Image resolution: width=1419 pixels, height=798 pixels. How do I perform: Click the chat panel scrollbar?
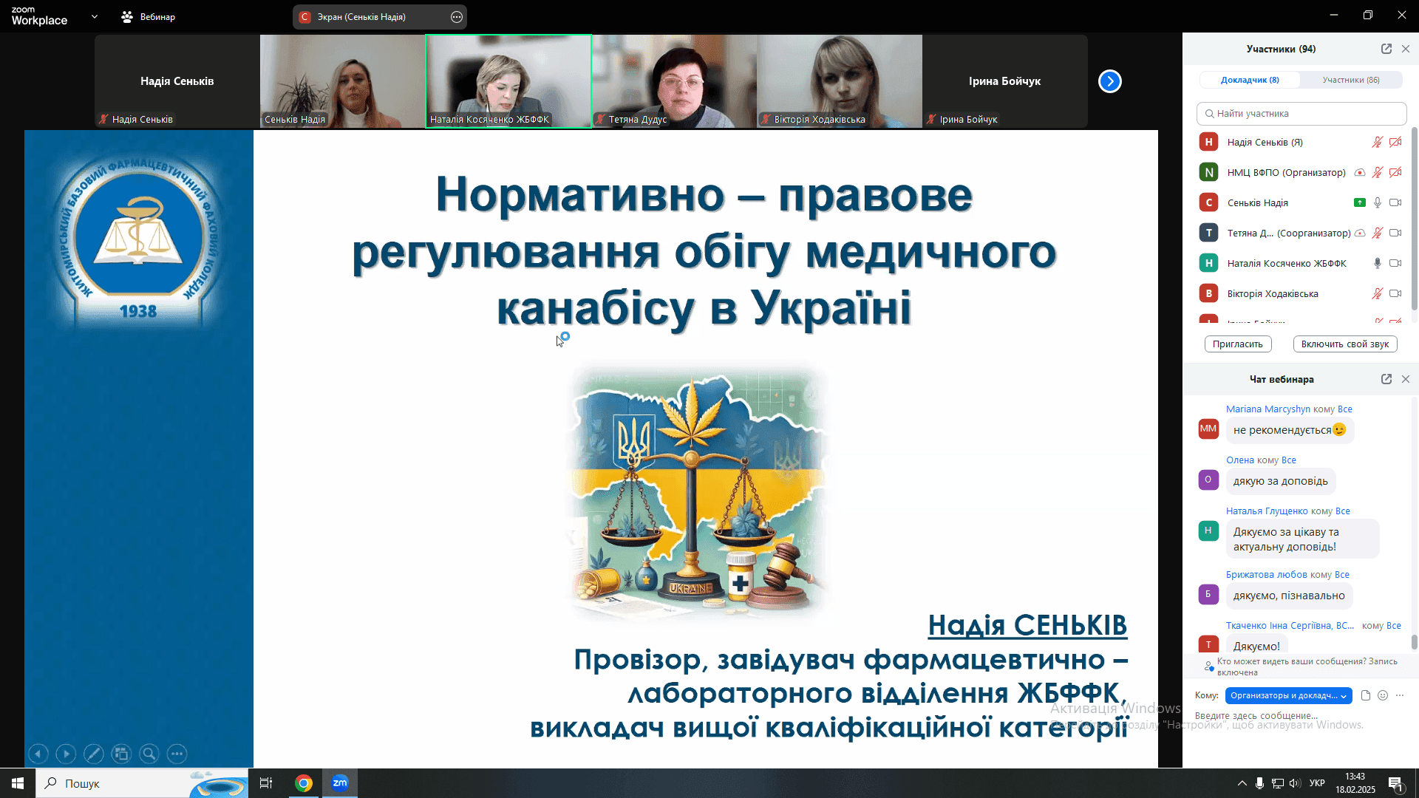(1415, 642)
